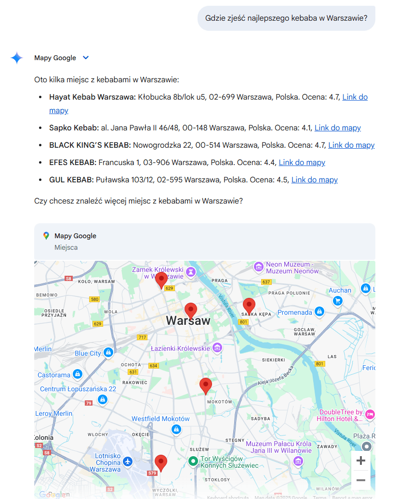Image resolution: width=398 pixels, height=499 pixels.
Task: Click the Auchan shopping cart icon
Action: coord(338,301)
